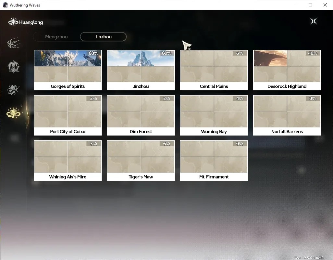Screen dimensions: 333x260
Task: Click the 2% badge on Dim Forest
Action: pos(167,98)
